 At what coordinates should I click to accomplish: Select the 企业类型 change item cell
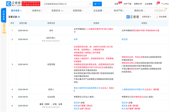pos(51,97)
